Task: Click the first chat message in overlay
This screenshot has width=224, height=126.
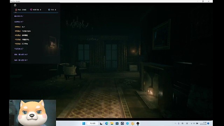Action: pyautogui.click(x=19, y=16)
